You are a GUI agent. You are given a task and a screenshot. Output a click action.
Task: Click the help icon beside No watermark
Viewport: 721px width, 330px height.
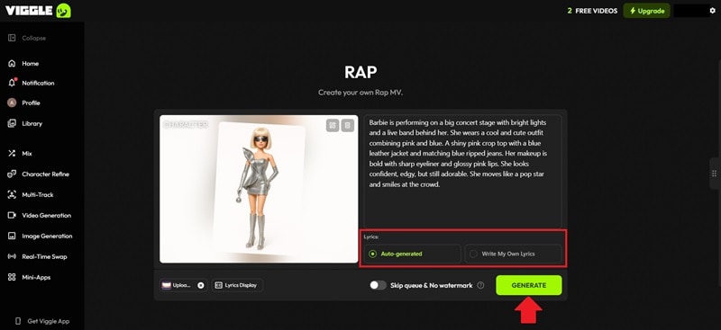pos(480,285)
